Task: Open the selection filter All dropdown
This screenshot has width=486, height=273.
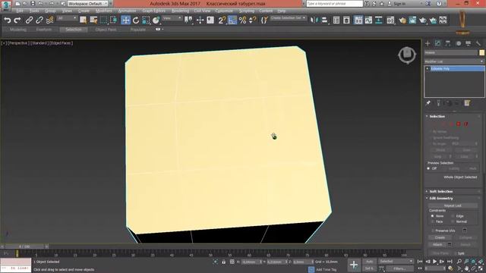Action: pos(67,18)
